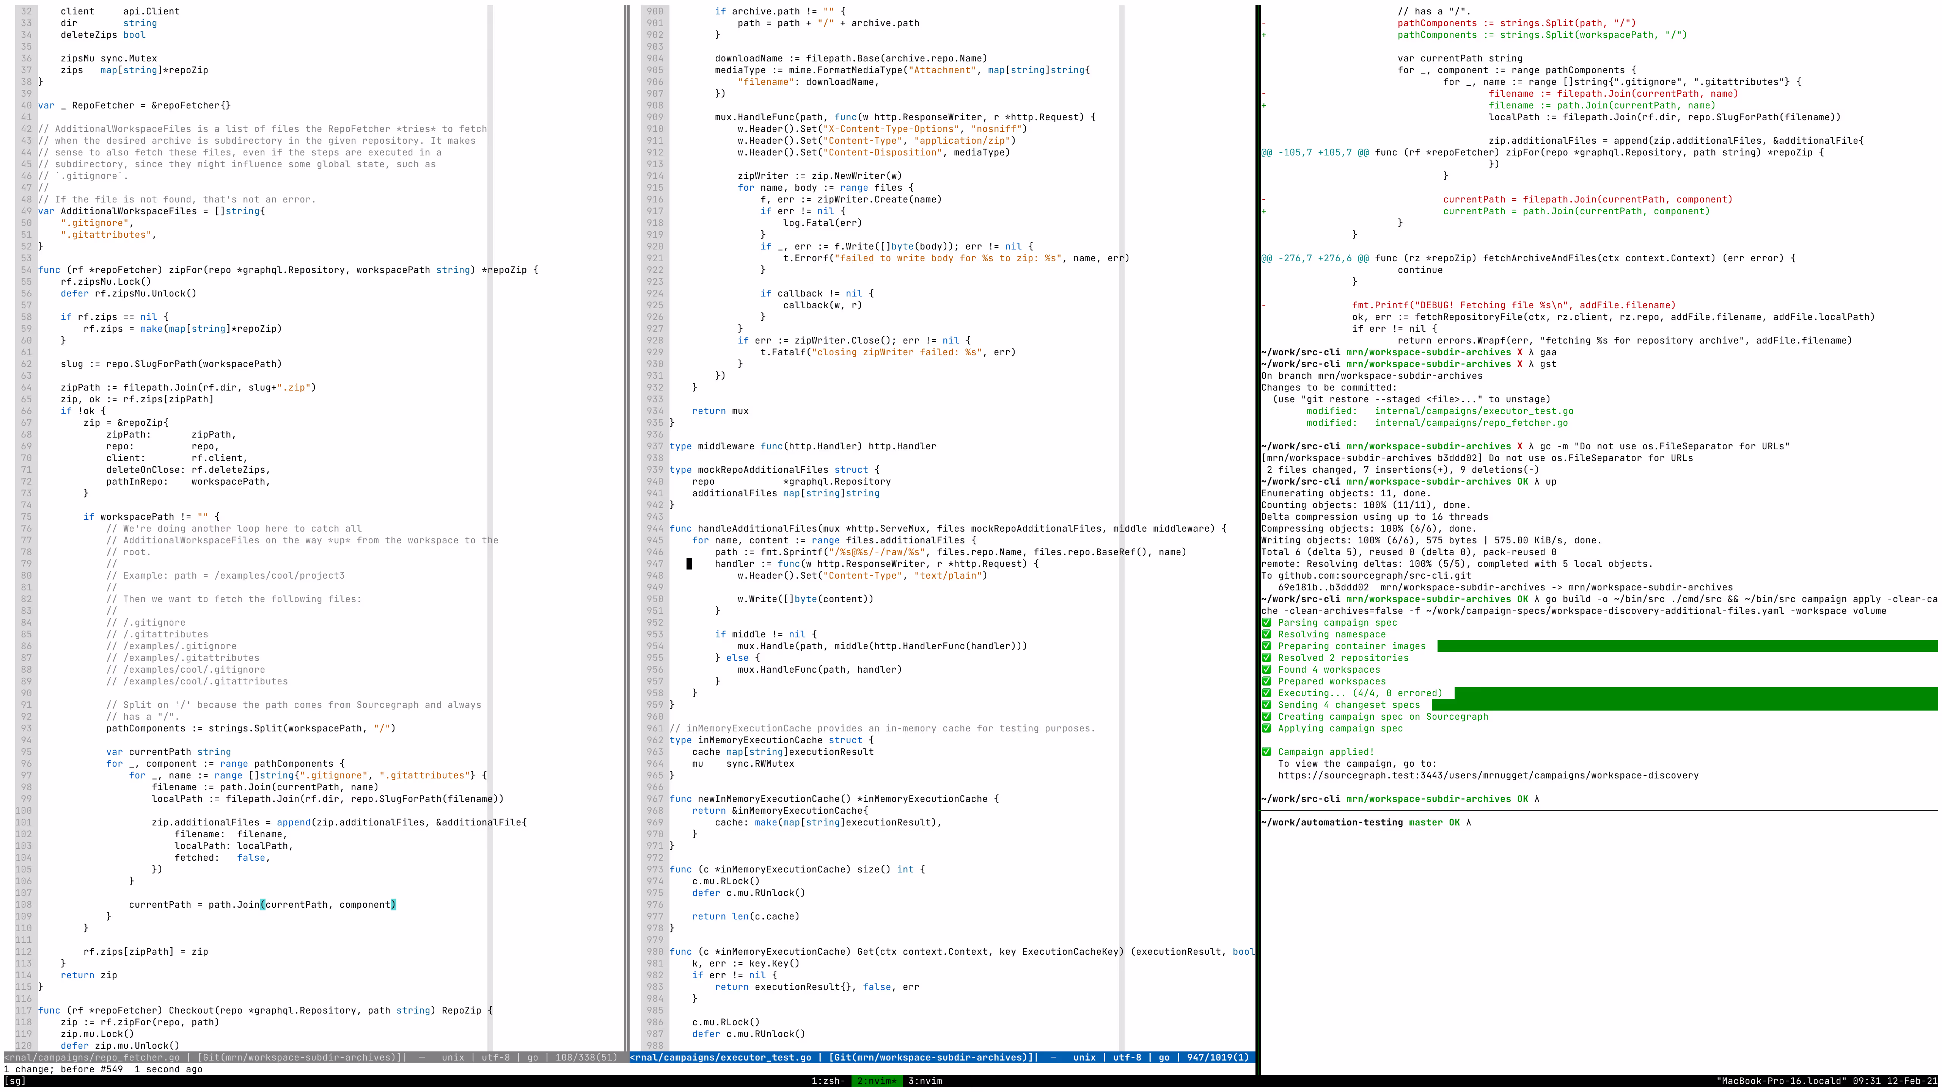Click the modified internal/campaigns/executor_test.go entry
The height and width of the screenshot is (1092, 1942).
tap(1440, 411)
